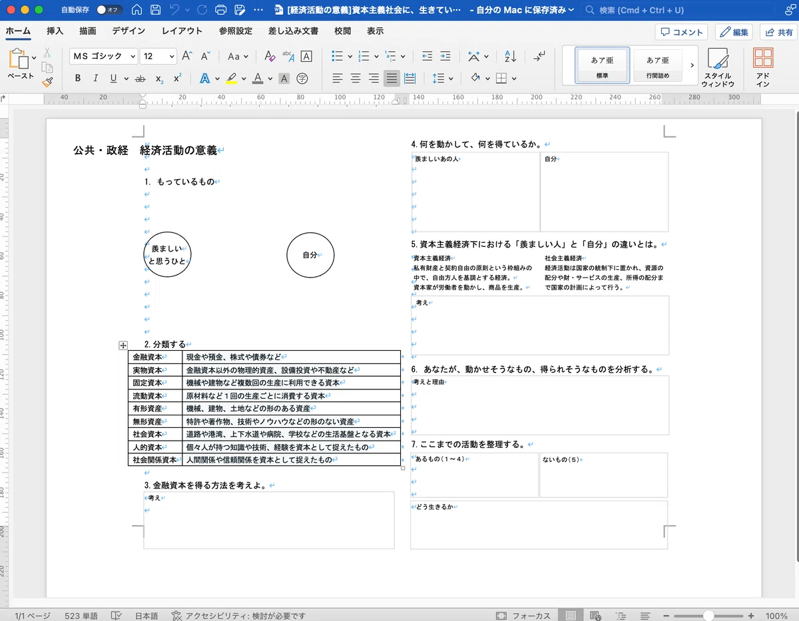This screenshot has height=621, width=799.
Task: Select the Format Painter brush
Action: tap(47, 83)
